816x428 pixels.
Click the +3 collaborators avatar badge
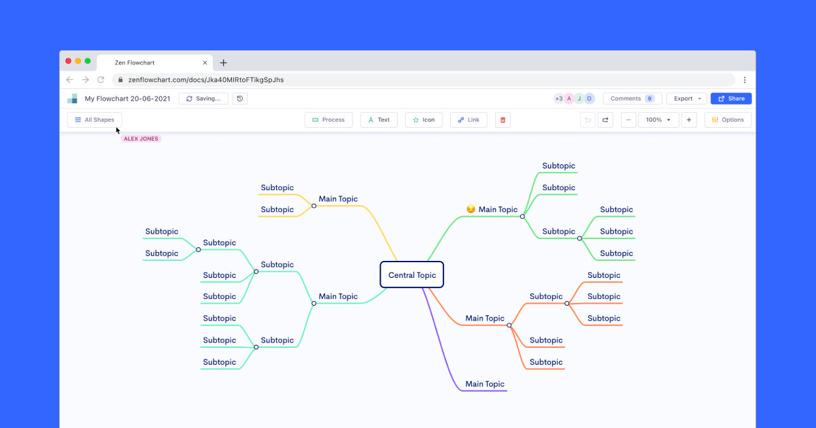pos(560,99)
